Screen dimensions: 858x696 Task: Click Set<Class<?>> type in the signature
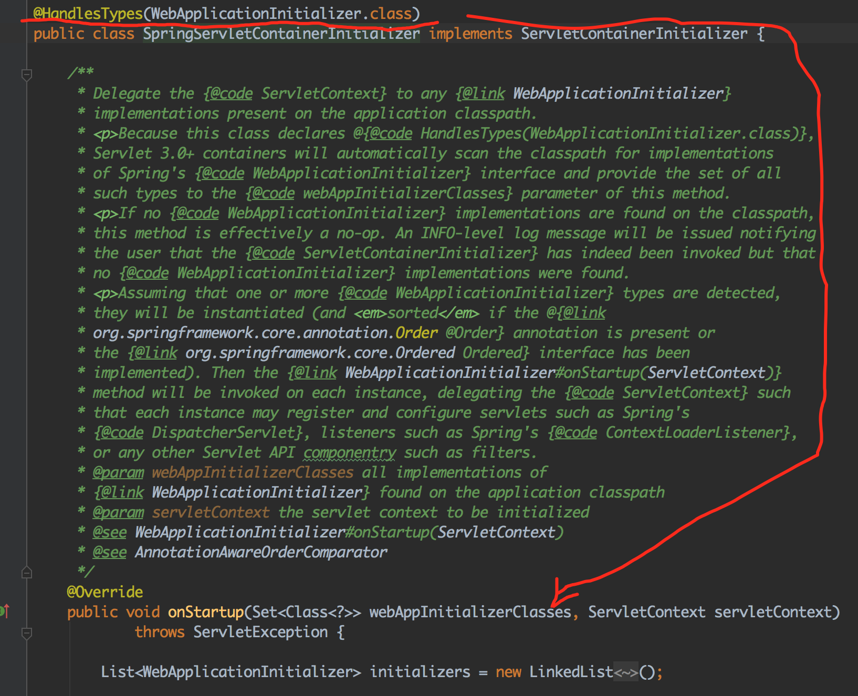(307, 612)
